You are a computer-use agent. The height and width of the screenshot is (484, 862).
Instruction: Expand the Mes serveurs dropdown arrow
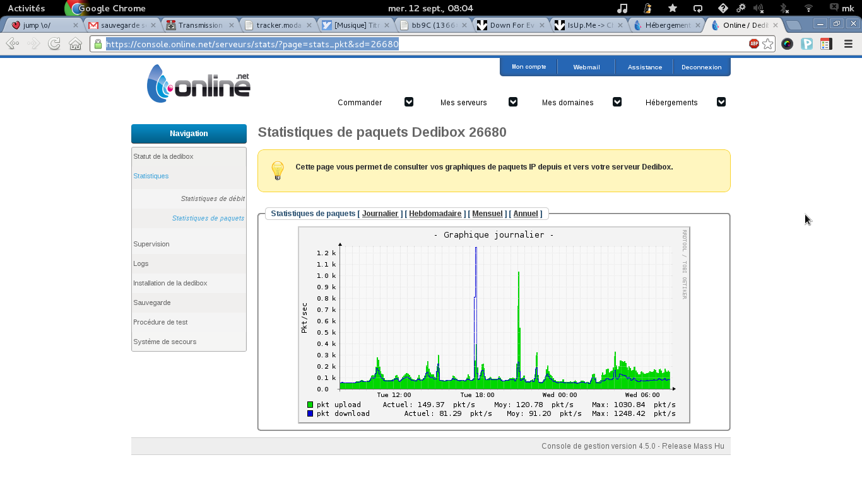(x=513, y=102)
